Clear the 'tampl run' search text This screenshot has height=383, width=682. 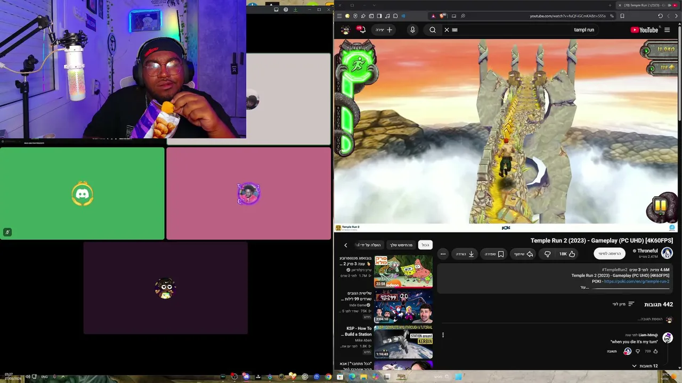pyautogui.click(x=446, y=30)
